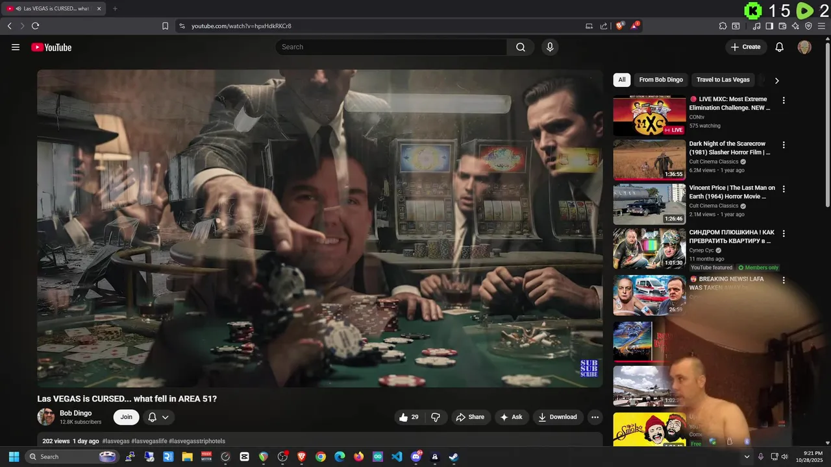The height and width of the screenshot is (467, 831).
Task: Open the #lasvegas hashtag link
Action: 116,441
